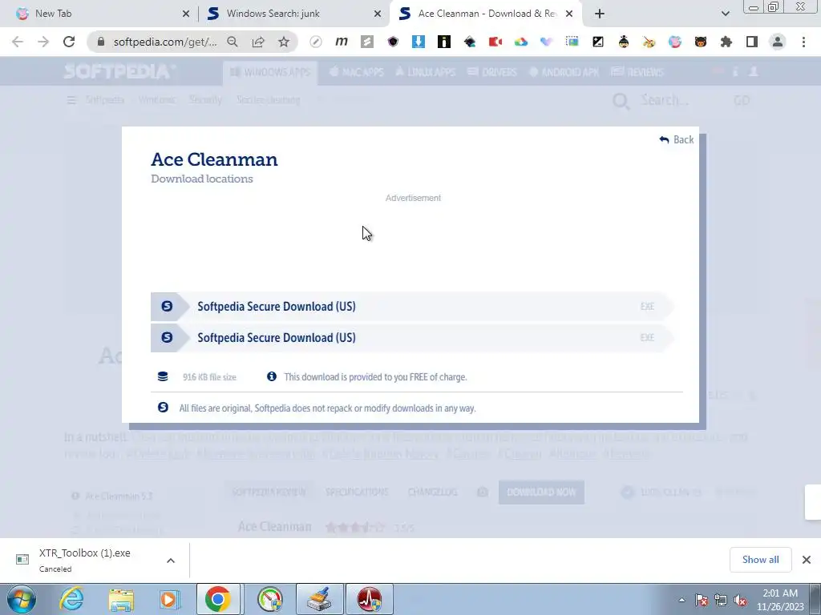821x615 pixels.
Task: Open the Windows Apps menu on Softpedia
Action: 269,72
